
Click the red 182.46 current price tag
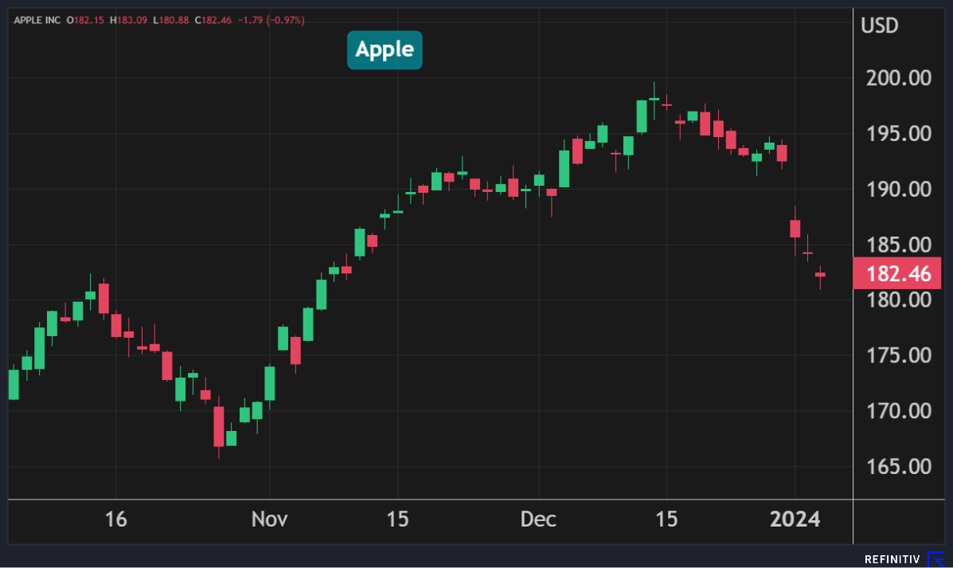tap(896, 274)
